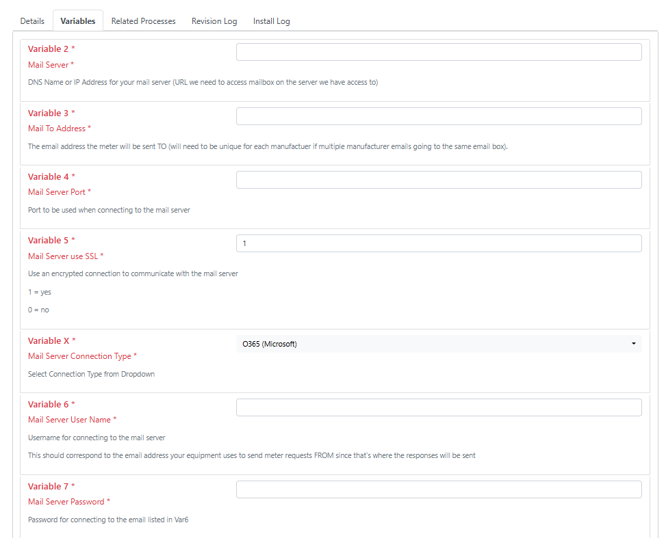This screenshot has height=538, width=666.
Task: Focus the Variable 7 Mail Server Password field
Action: click(x=439, y=489)
